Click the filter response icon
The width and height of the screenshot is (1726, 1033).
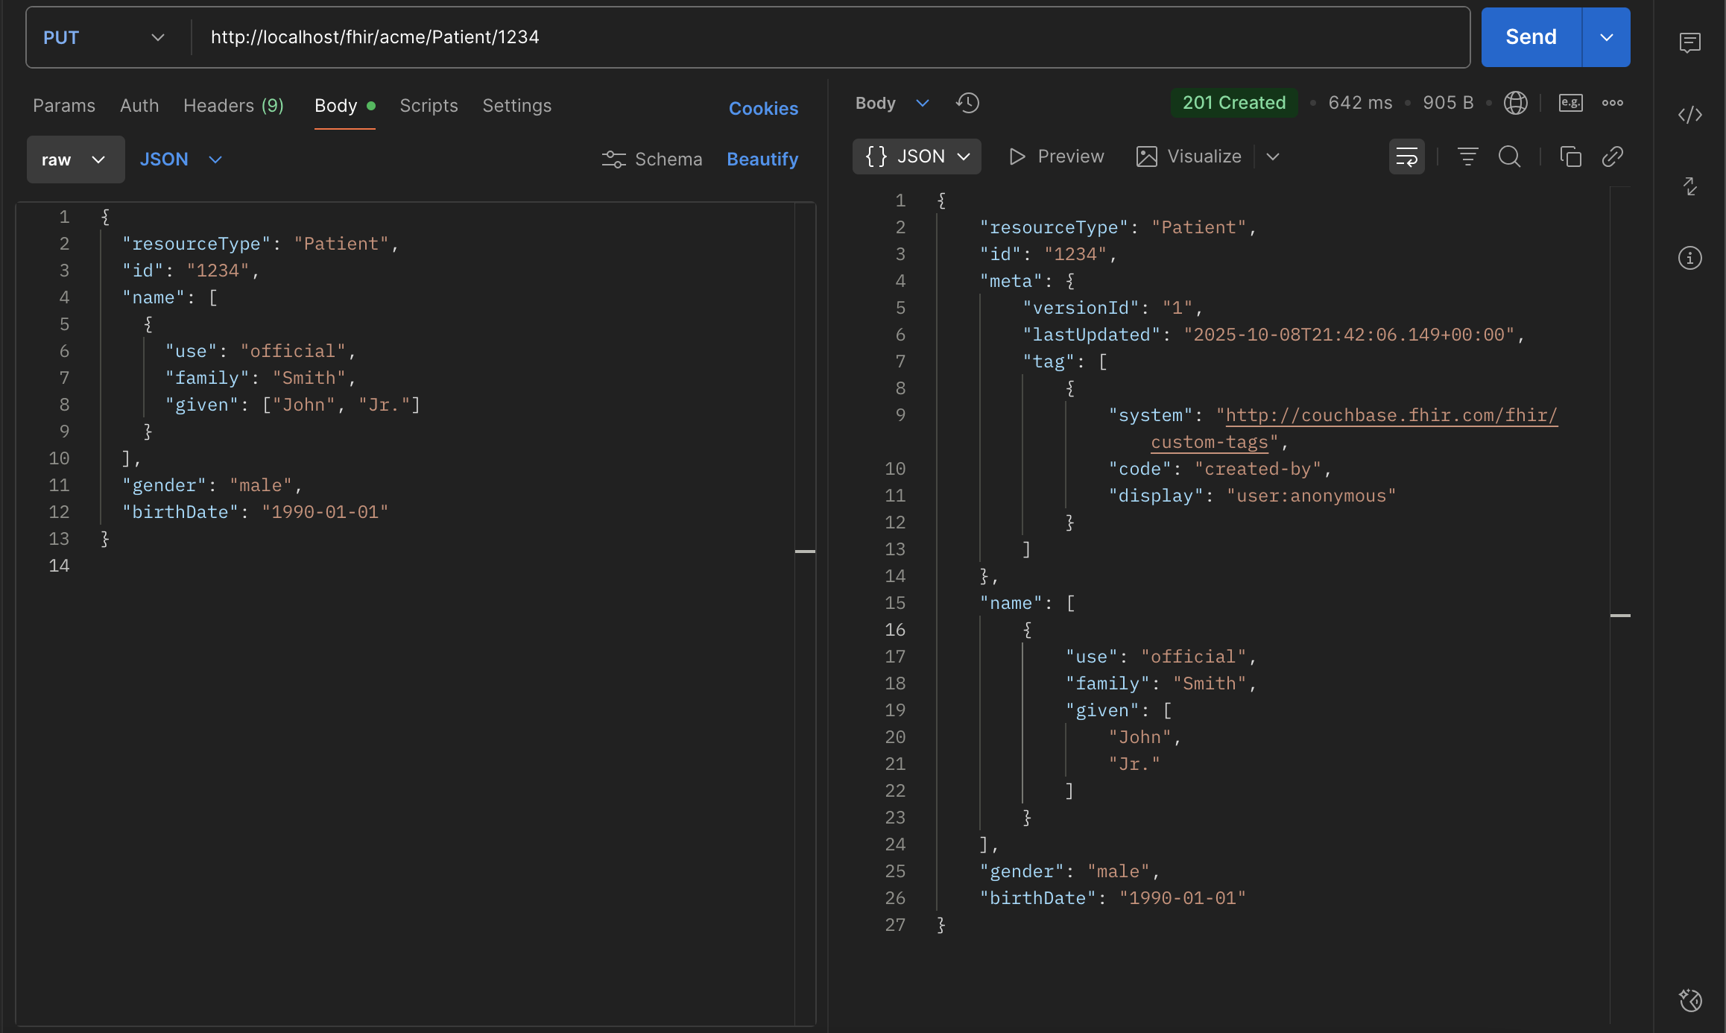click(1467, 157)
